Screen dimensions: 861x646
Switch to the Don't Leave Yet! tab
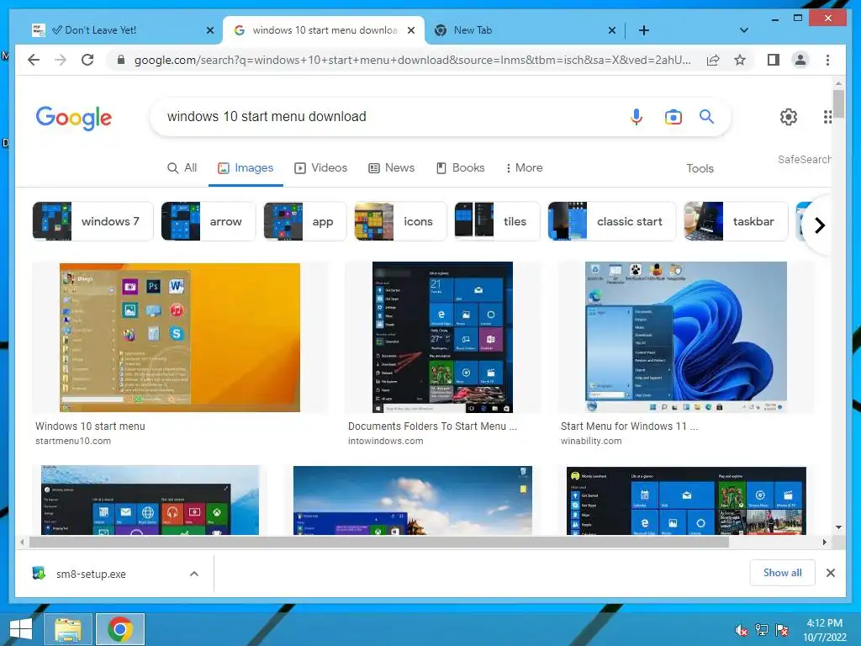point(121,30)
